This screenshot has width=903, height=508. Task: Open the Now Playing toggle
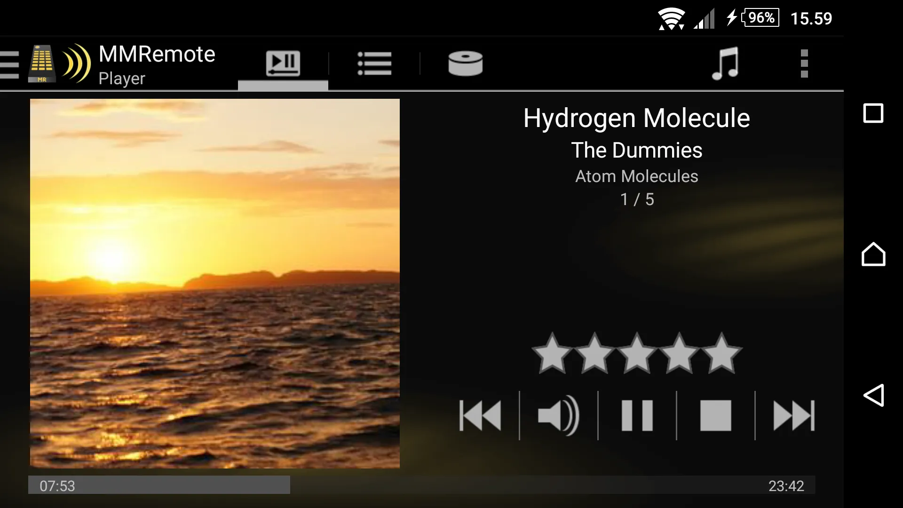[282, 62]
